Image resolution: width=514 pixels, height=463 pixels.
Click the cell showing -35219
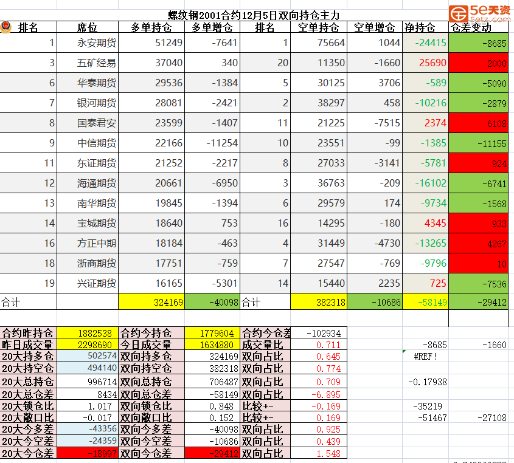tap(425, 406)
